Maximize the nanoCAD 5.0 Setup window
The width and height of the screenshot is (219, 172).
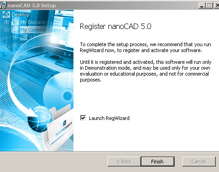[209, 5]
